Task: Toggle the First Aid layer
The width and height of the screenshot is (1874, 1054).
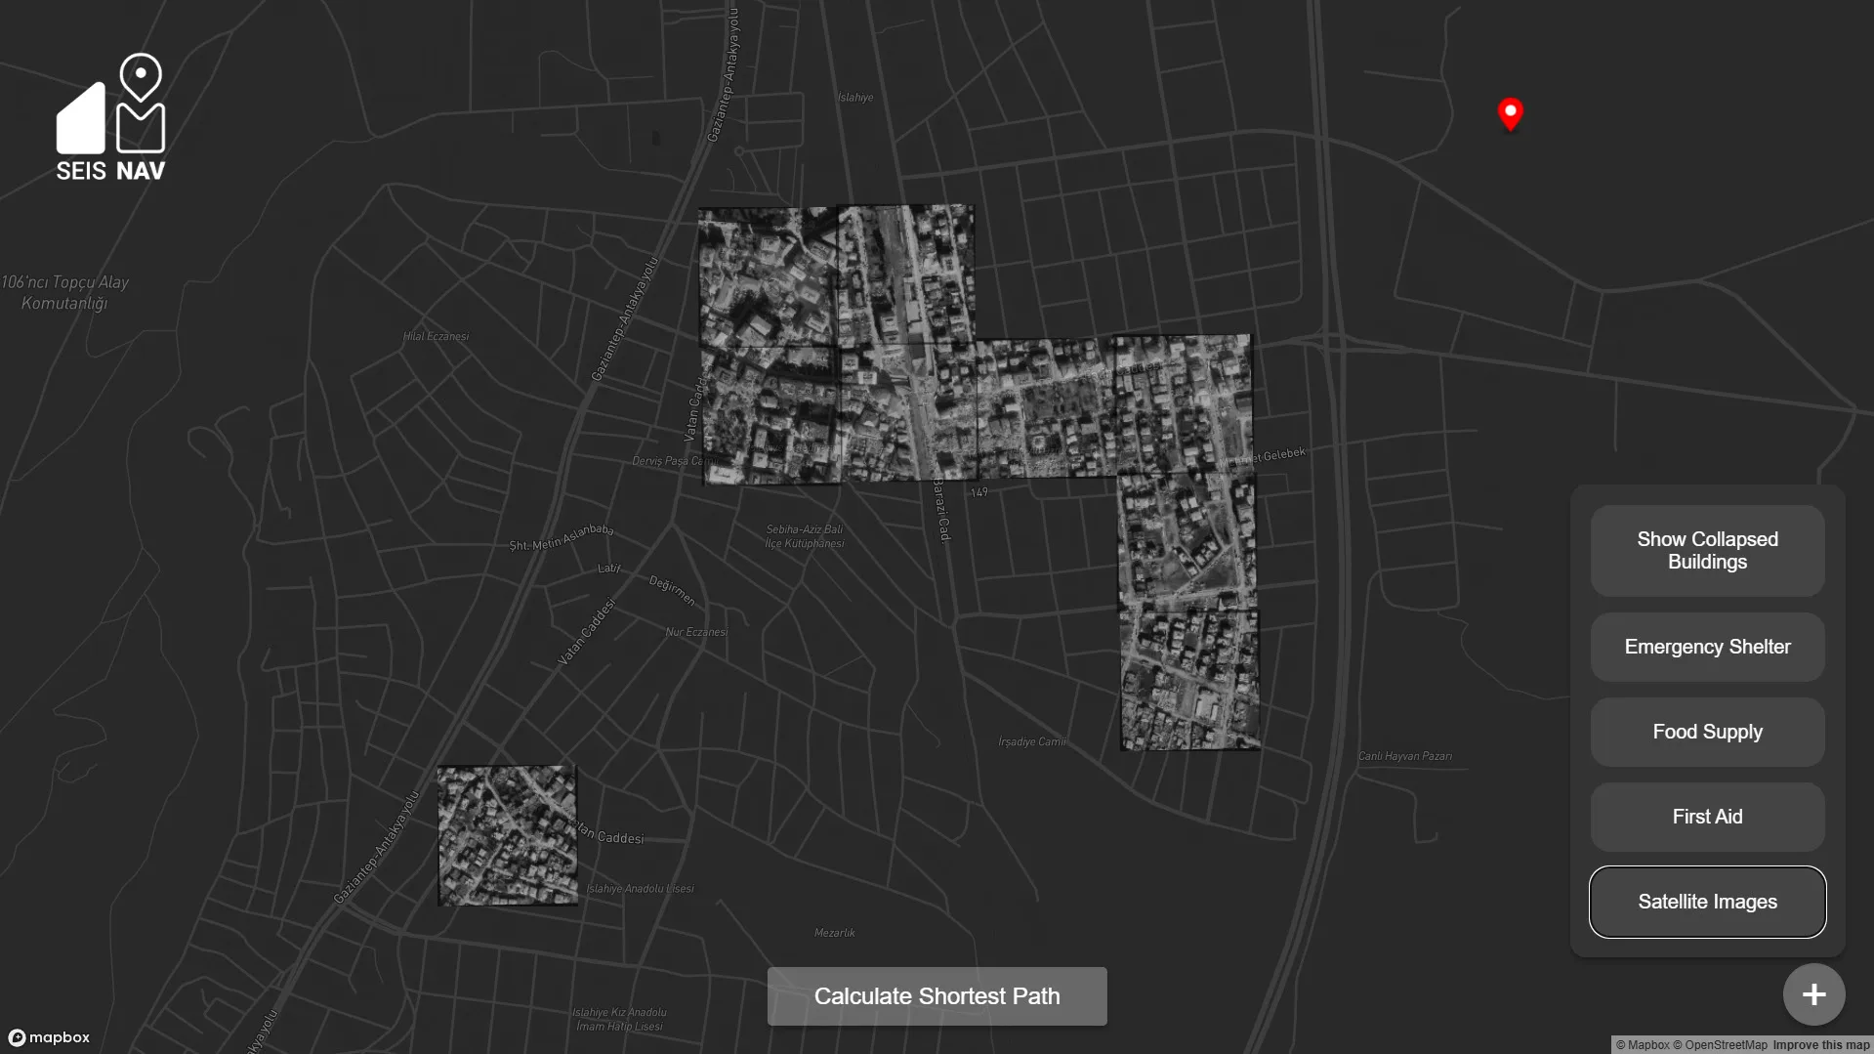Action: pos(1707,817)
